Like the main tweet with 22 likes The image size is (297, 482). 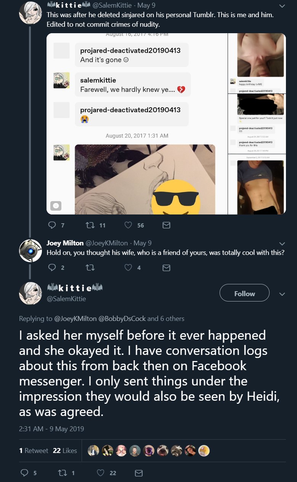101,473
